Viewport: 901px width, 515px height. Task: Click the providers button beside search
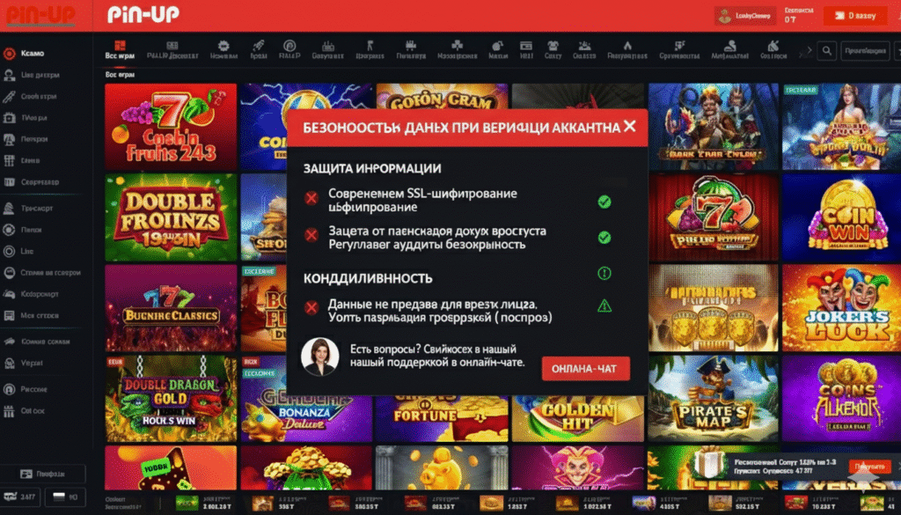(x=866, y=50)
